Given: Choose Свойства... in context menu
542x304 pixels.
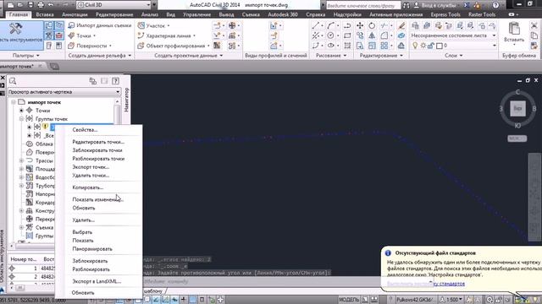Looking at the screenshot, I should tap(85, 130).
